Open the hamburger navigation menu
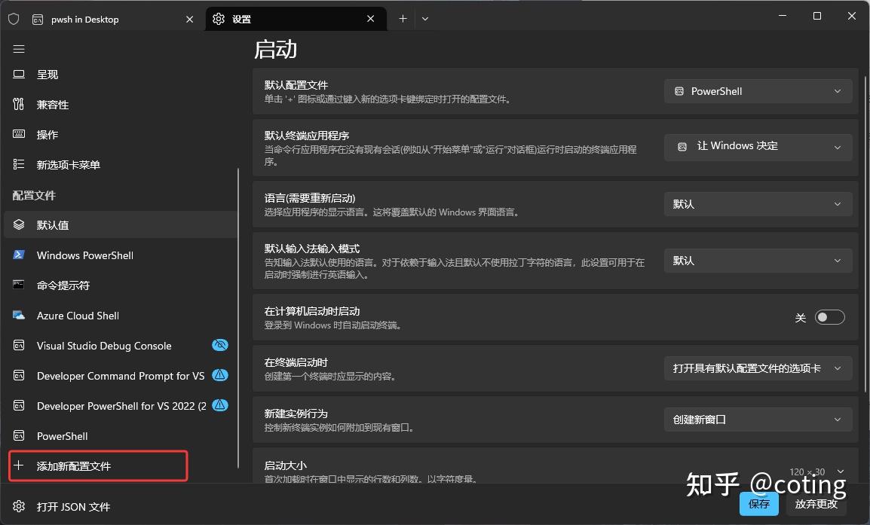The image size is (870, 525). click(x=19, y=49)
